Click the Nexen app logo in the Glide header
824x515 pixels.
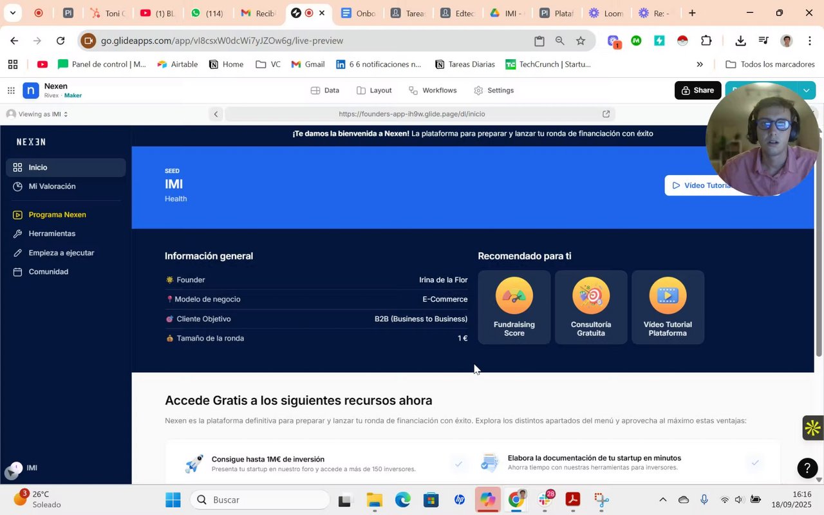[31, 91]
